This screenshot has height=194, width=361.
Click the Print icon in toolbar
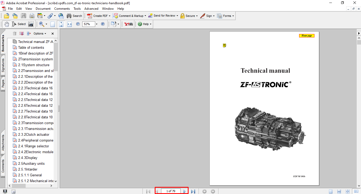[32, 16]
